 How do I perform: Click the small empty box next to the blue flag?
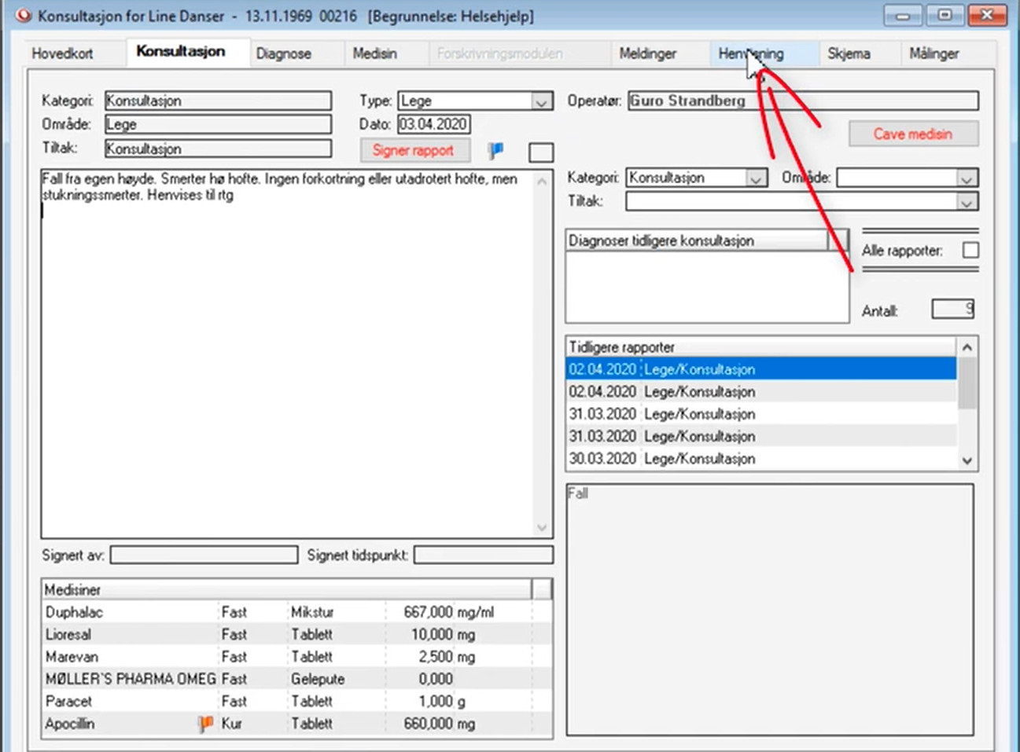(541, 152)
